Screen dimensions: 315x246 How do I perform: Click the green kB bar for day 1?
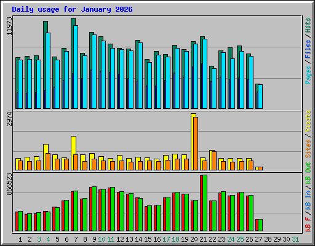click(x=20, y=221)
